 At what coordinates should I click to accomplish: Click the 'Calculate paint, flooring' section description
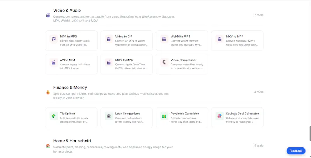click(113, 149)
